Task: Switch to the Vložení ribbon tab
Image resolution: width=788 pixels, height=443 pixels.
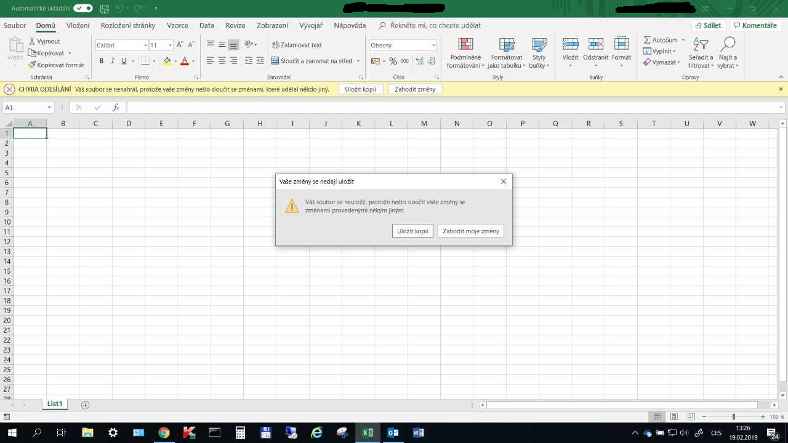Action: (78, 25)
